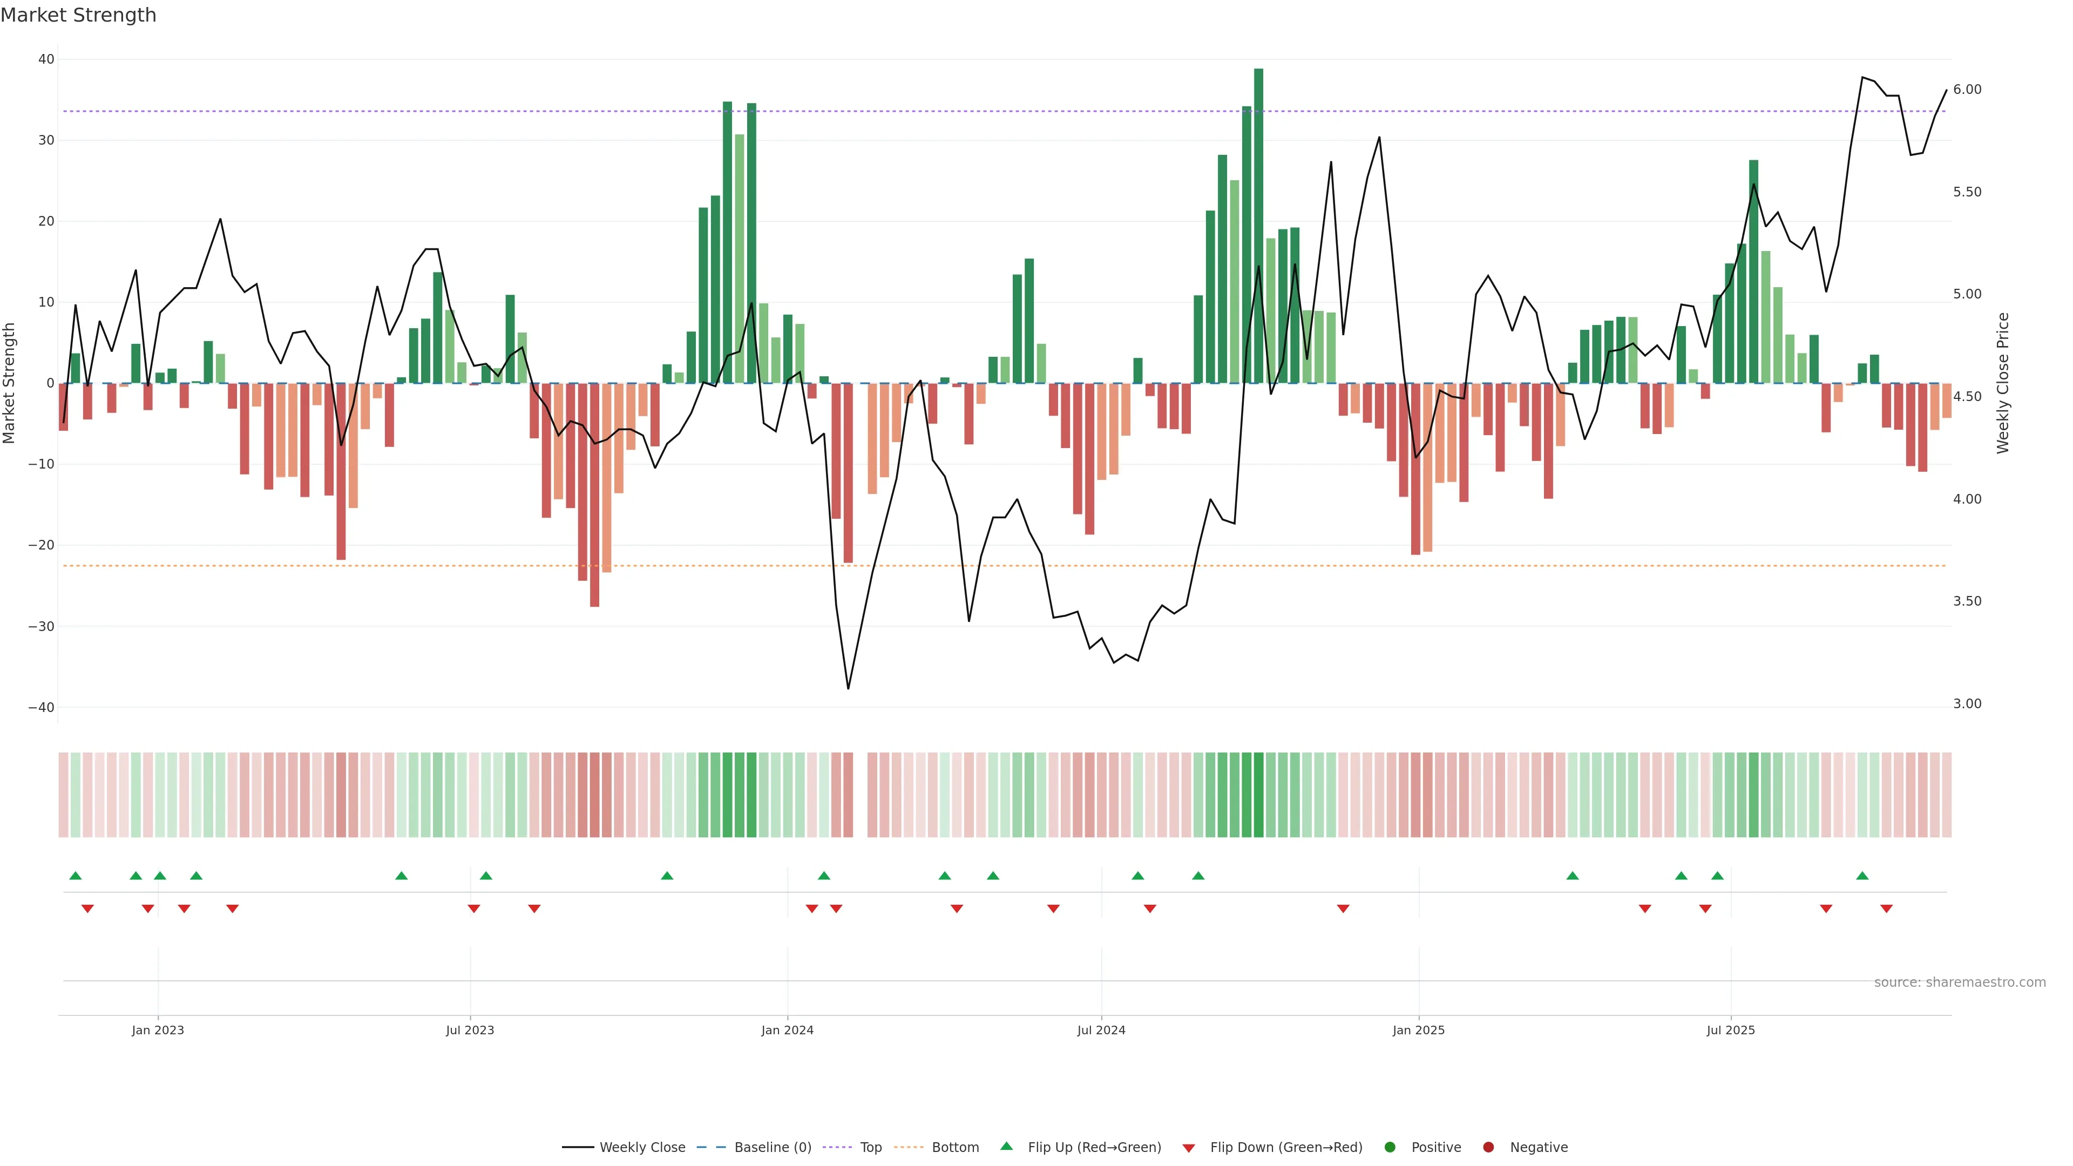Click the Jan 2024 x-axis label
The width and height of the screenshot is (2073, 1166).
coord(787,1030)
